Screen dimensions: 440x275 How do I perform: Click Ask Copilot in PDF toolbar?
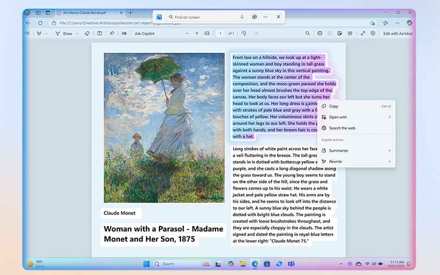pyautogui.click(x=145, y=34)
